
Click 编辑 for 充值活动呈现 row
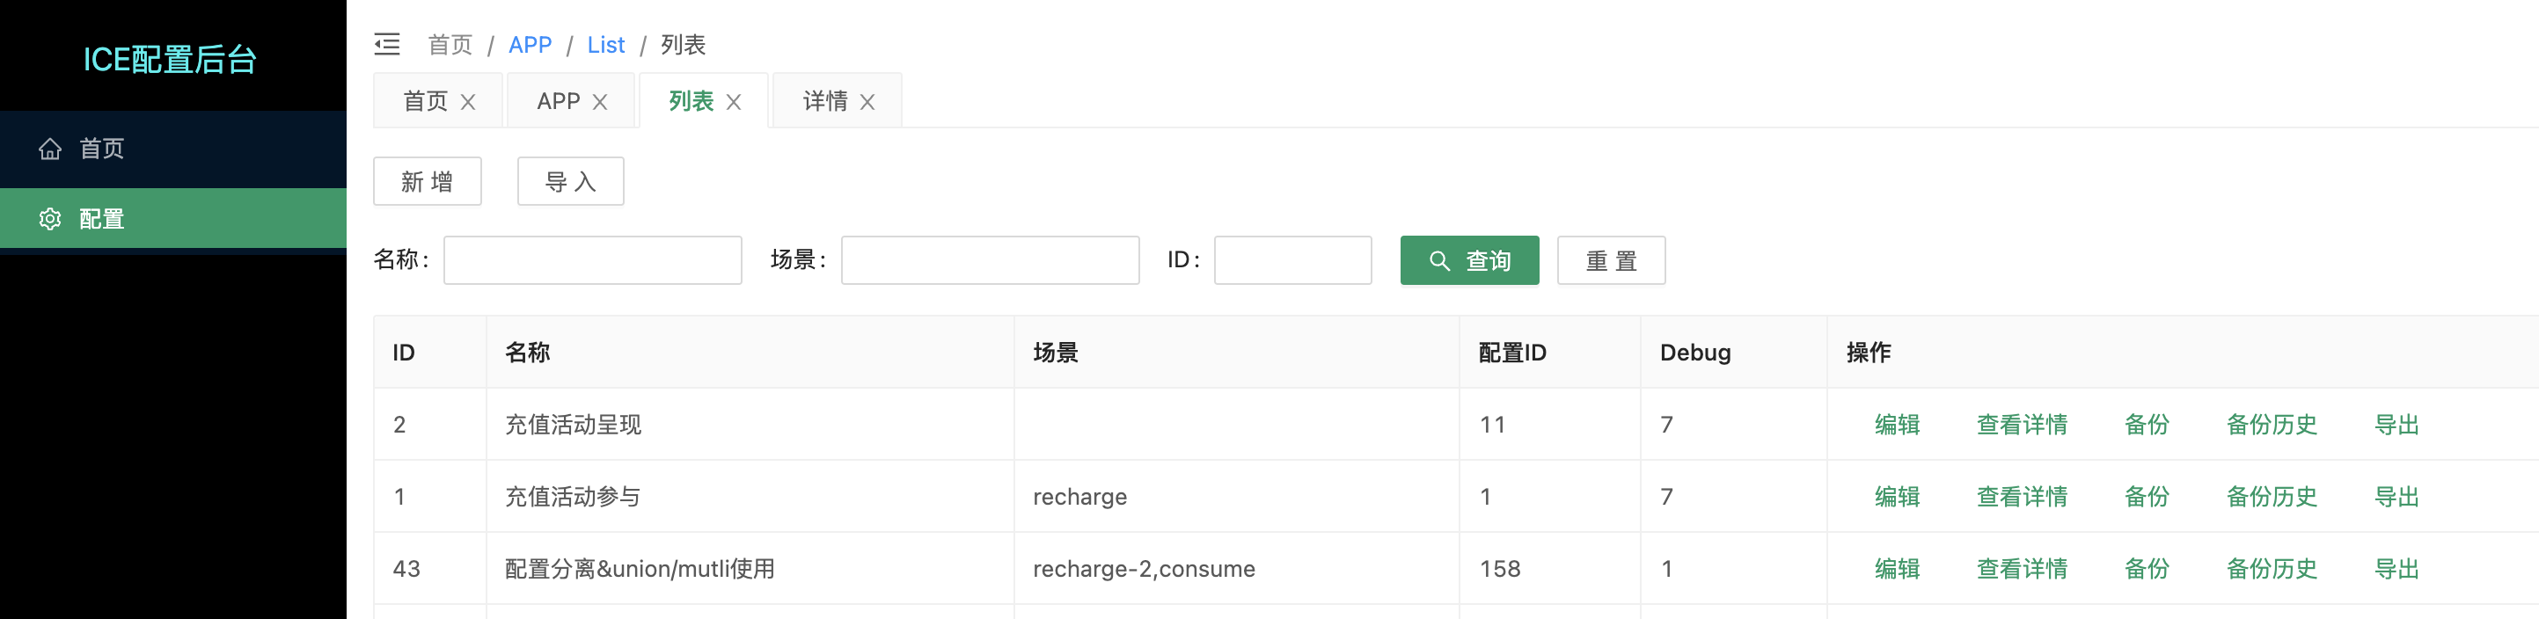1898,425
